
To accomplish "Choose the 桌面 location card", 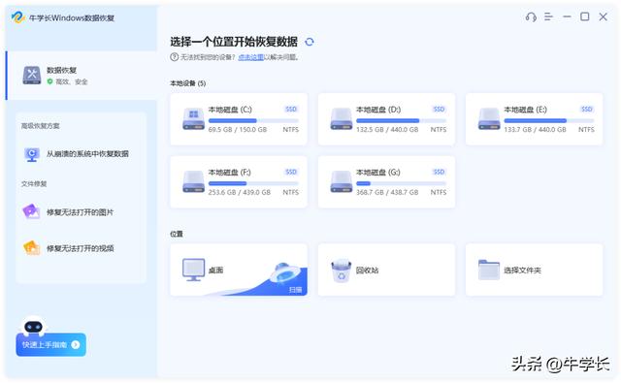I will 239,270.
